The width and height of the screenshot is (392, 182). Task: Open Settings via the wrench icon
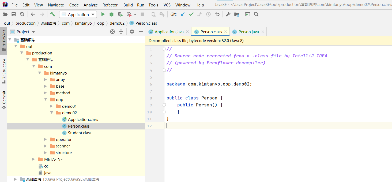[x=228, y=14]
